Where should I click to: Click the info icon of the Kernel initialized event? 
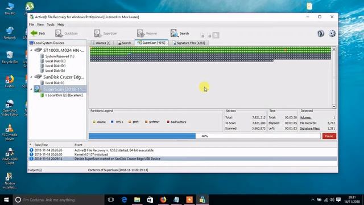[x=31, y=154]
